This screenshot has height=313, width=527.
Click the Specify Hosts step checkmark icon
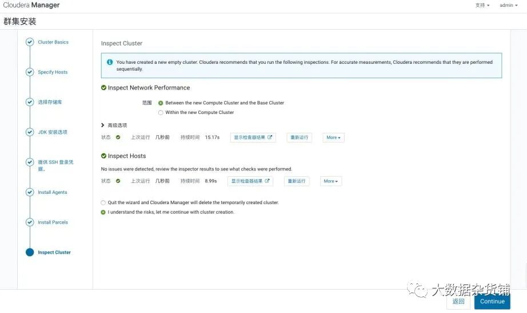click(x=30, y=72)
